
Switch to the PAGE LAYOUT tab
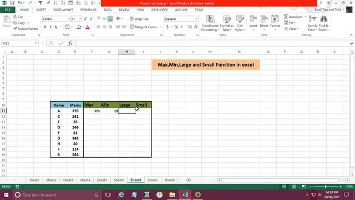(x=63, y=10)
